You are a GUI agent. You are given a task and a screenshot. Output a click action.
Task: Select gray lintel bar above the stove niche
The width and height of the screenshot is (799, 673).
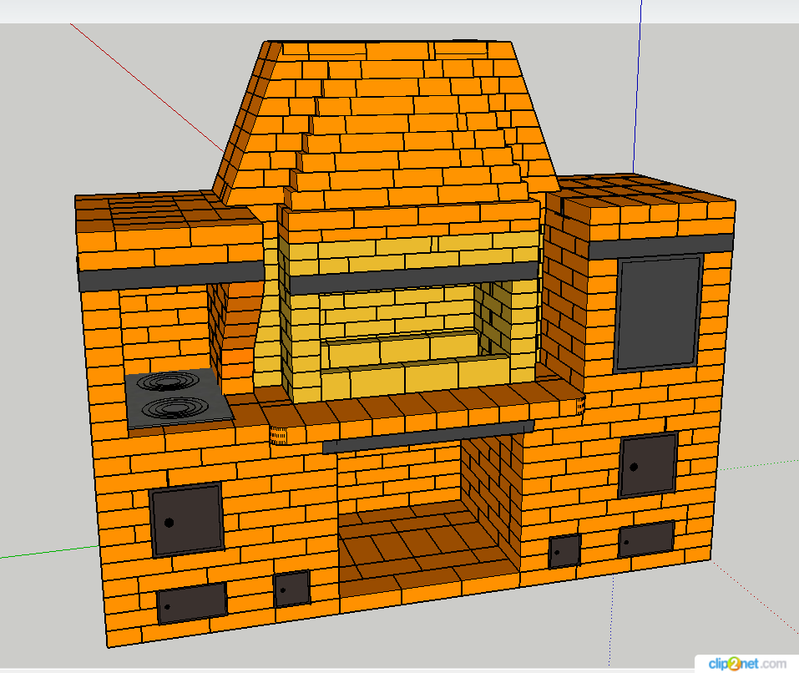[x=171, y=277]
